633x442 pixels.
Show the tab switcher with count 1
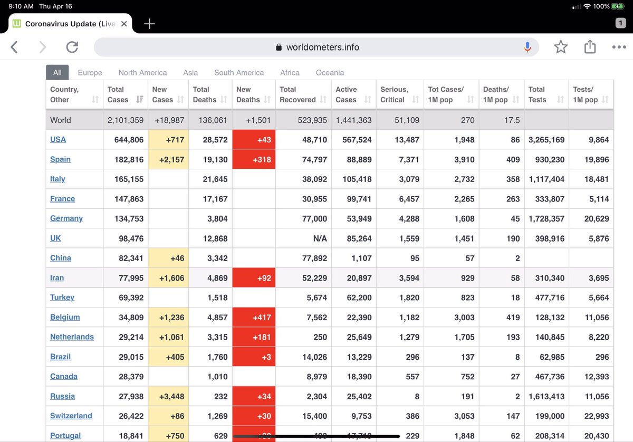pos(621,23)
